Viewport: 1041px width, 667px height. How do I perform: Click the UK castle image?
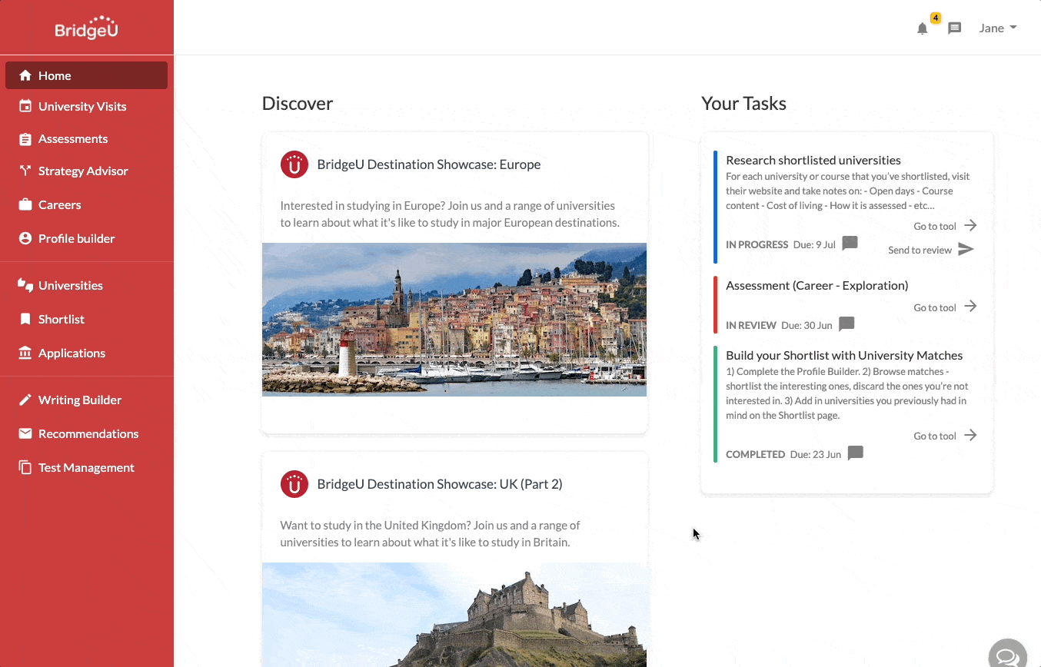point(454,615)
